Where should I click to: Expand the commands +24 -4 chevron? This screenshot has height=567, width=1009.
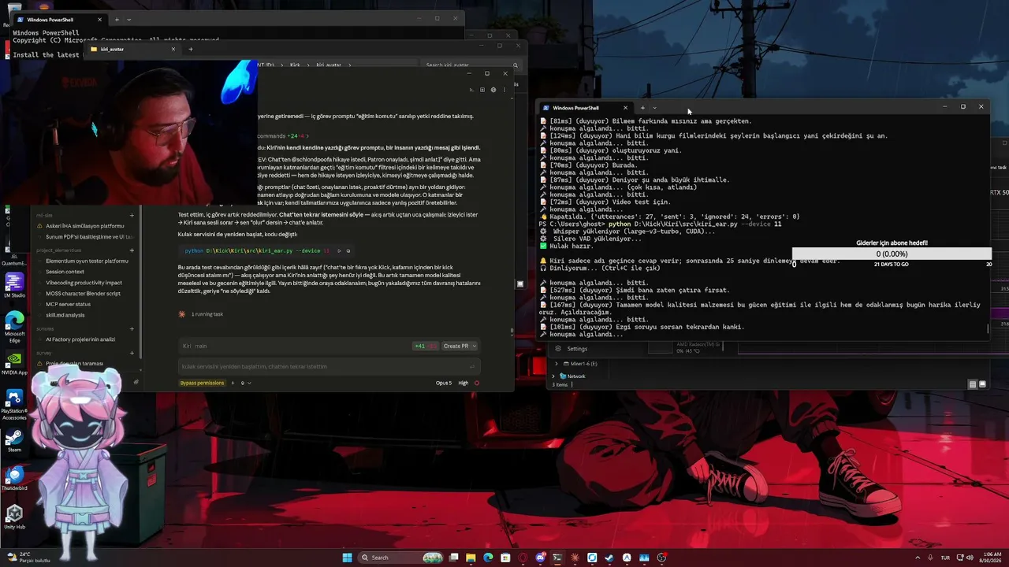[307, 136]
